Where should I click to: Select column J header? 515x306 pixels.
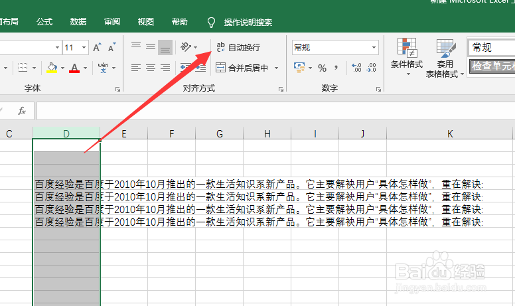[362, 133]
